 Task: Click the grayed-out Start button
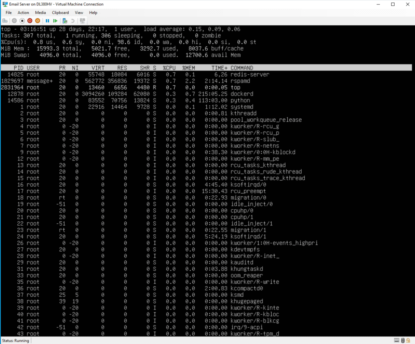click(14, 20)
